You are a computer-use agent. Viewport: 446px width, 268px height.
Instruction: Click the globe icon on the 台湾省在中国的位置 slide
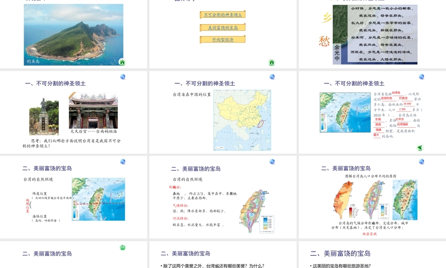pyautogui.click(x=272, y=77)
